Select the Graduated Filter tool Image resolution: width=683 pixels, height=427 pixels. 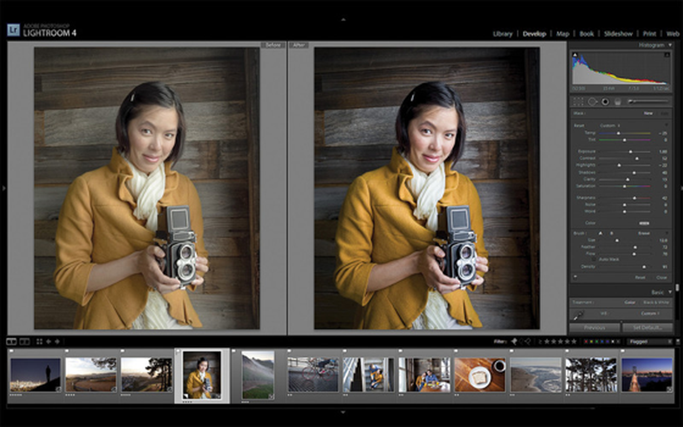[618, 101]
